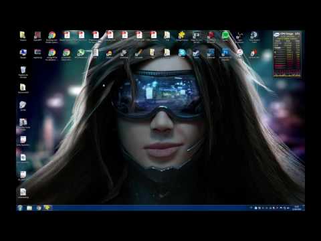Open the dark red icon beside first folder
This screenshot has height=241, width=321.
pos(37,36)
